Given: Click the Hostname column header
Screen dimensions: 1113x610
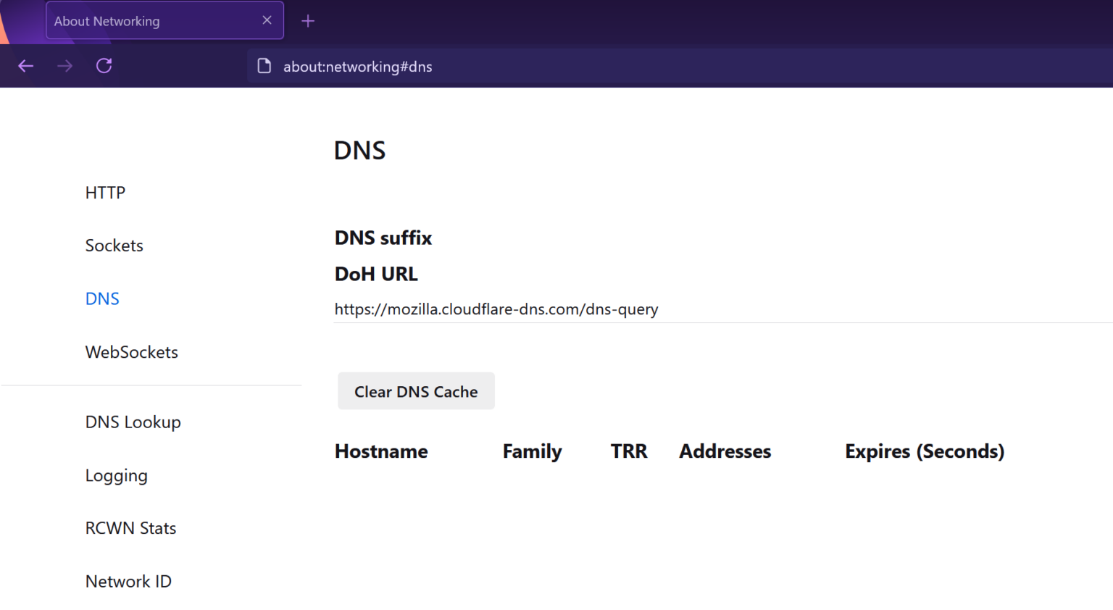Looking at the screenshot, I should [x=380, y=451].
